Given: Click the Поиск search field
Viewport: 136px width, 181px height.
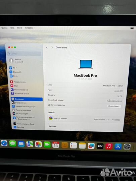Looking at the screenshot, I should [x=24, y=54].
